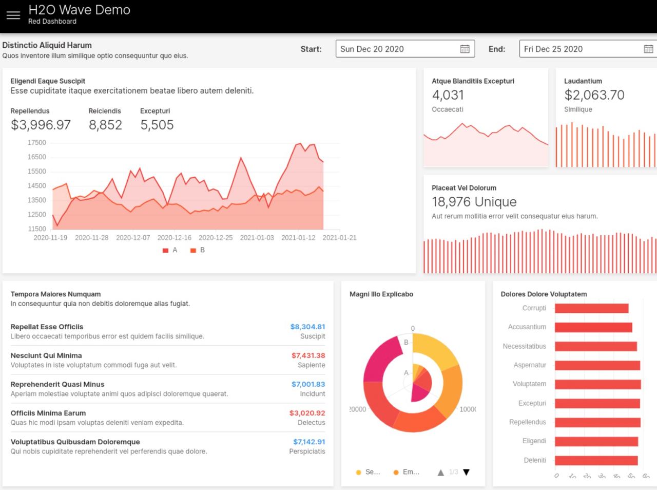
Task: Select the Nesciunt Qui Minima row
Action: [168, 360]
